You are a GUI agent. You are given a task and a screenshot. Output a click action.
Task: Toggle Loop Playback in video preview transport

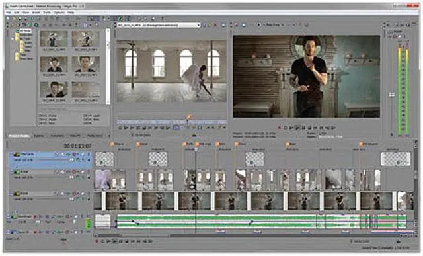point(285,128)
